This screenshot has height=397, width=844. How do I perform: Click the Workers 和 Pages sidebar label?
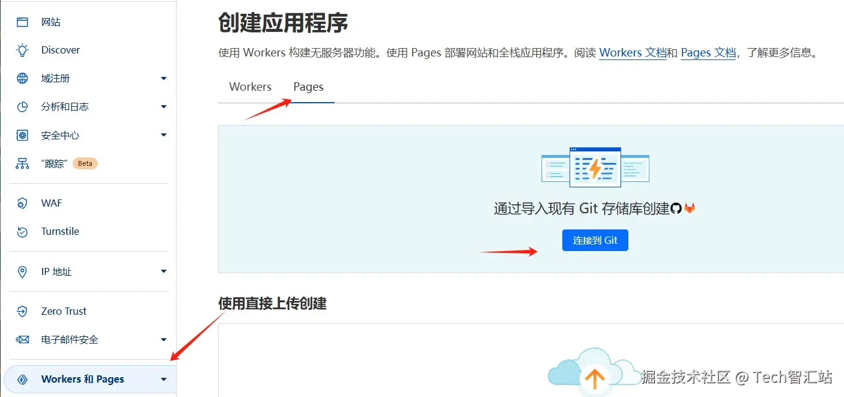[83, 380]
